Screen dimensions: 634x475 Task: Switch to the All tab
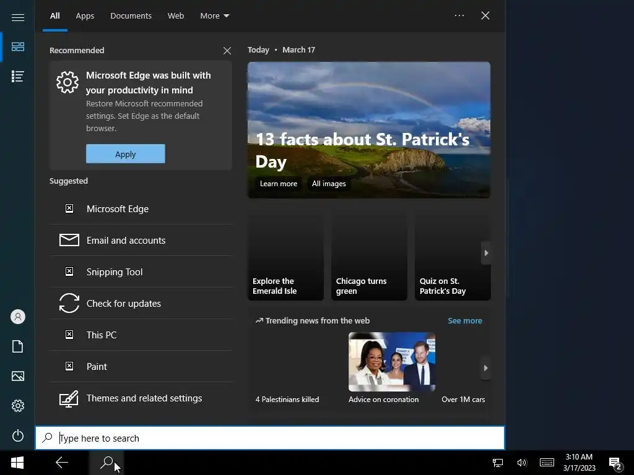[55, 15]
